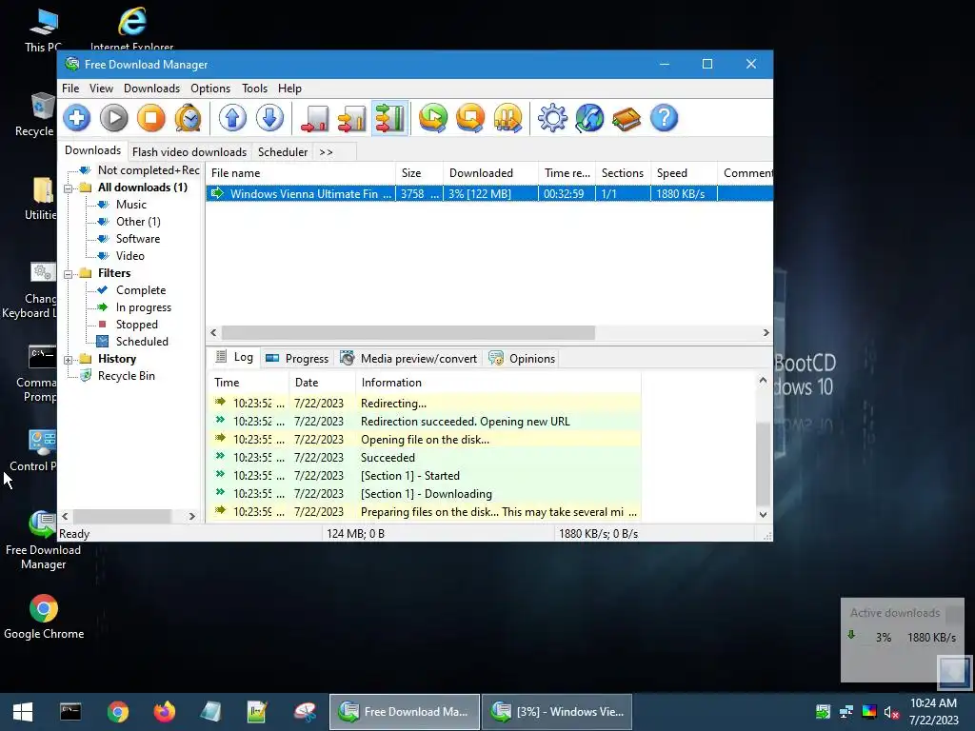Move download down with the down arrow icon

(269, 118)
